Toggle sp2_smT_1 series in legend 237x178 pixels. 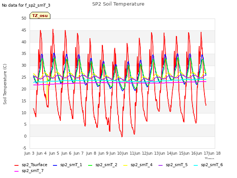click(67, 165)
